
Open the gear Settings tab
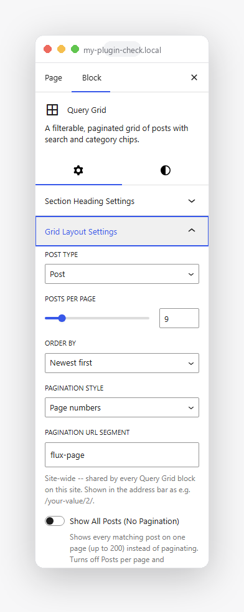click(78, 170)
